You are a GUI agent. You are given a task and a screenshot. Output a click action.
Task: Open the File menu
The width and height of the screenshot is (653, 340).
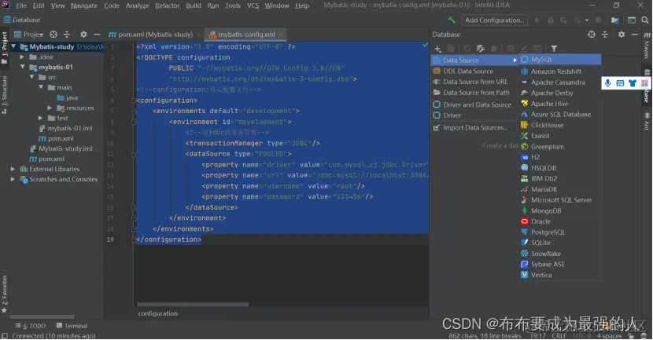click(x=21, y=5)
